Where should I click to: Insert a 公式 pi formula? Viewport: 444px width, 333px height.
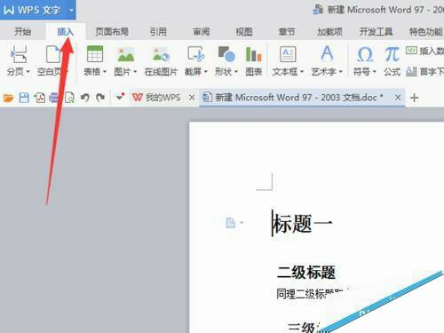(x=392, y=60)
